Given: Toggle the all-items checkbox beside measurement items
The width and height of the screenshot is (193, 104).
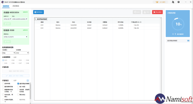Looking at the screenshot, I should 12,80.
